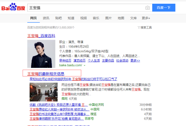186x126 pixels.
Task: Click the 38分钟前 timestamp
Action: 146,105
